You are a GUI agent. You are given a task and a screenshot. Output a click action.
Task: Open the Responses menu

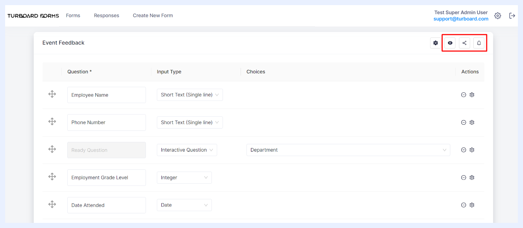pyautogui.click(x=106, y=15)
